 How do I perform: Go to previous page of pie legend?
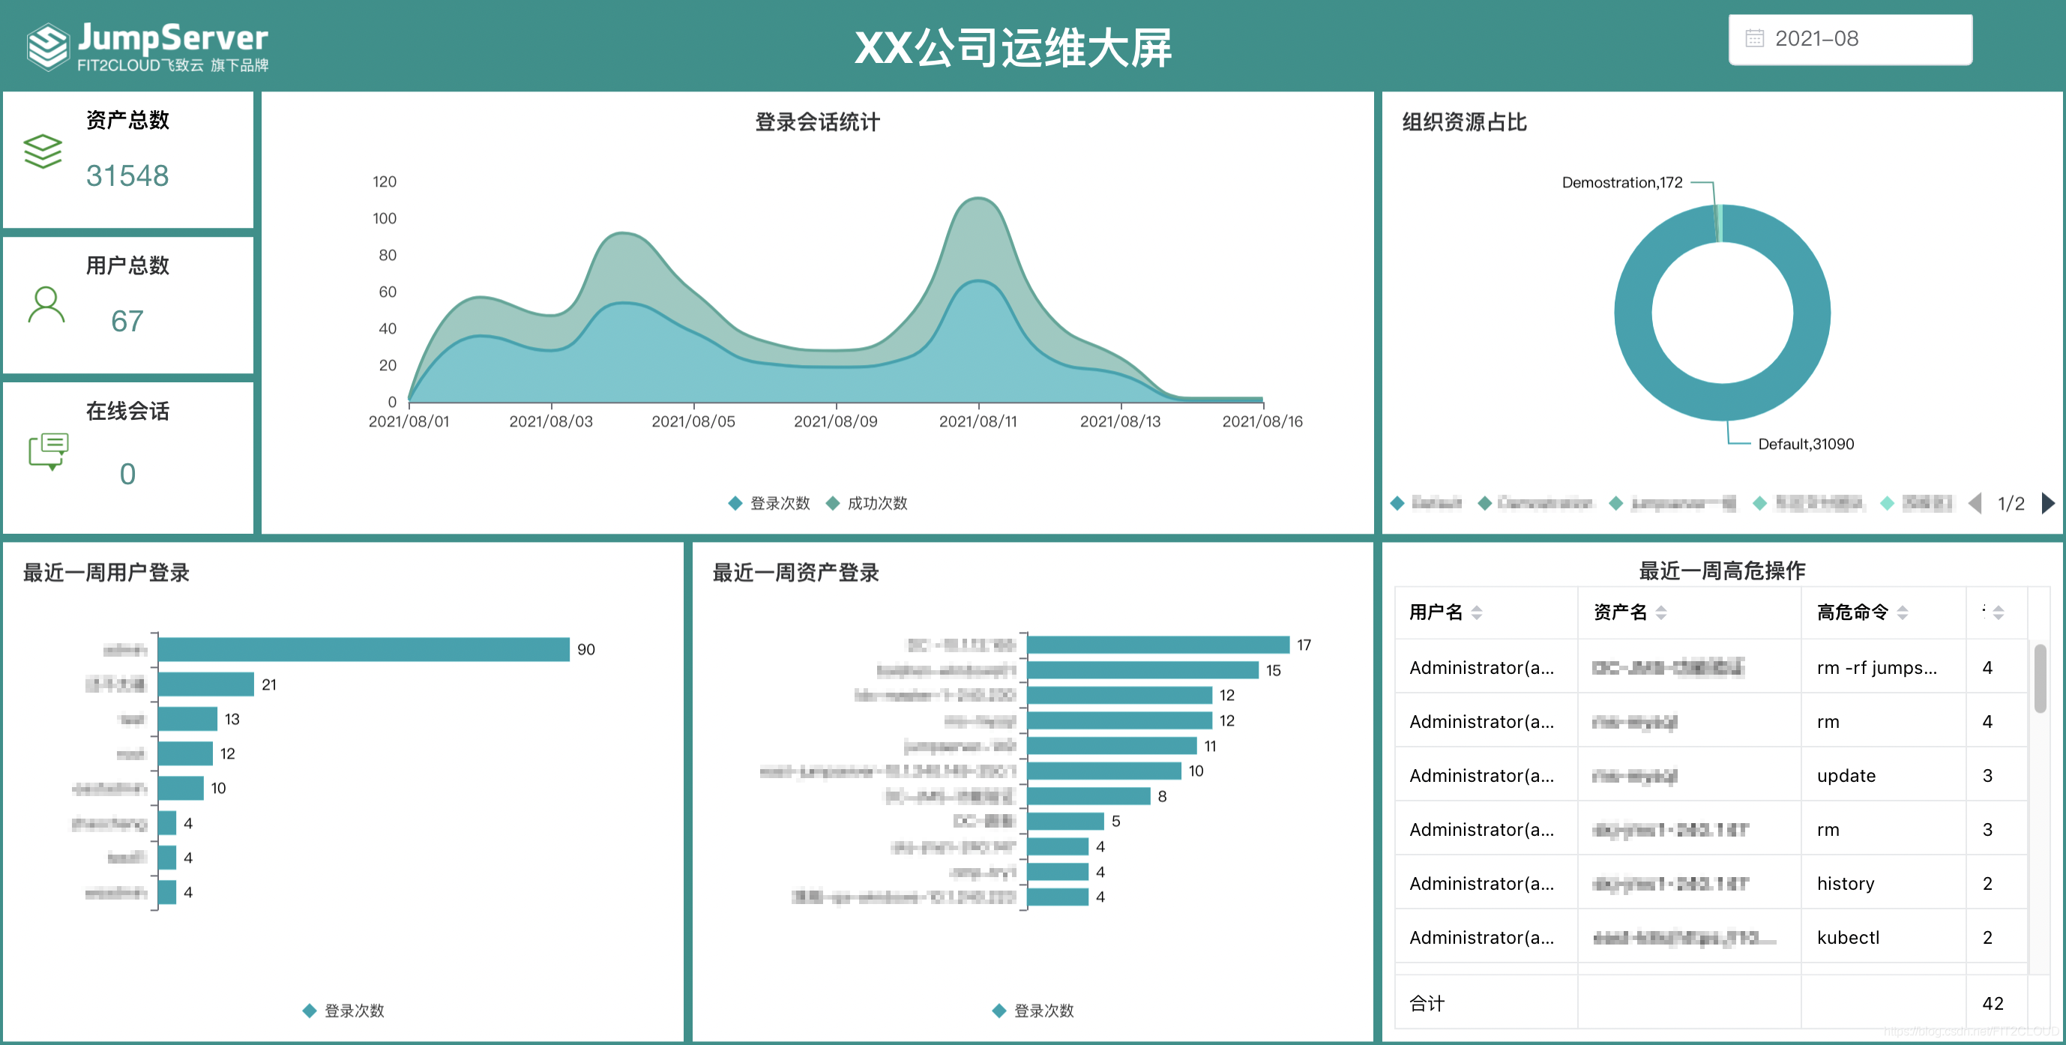pos(1975,503)
